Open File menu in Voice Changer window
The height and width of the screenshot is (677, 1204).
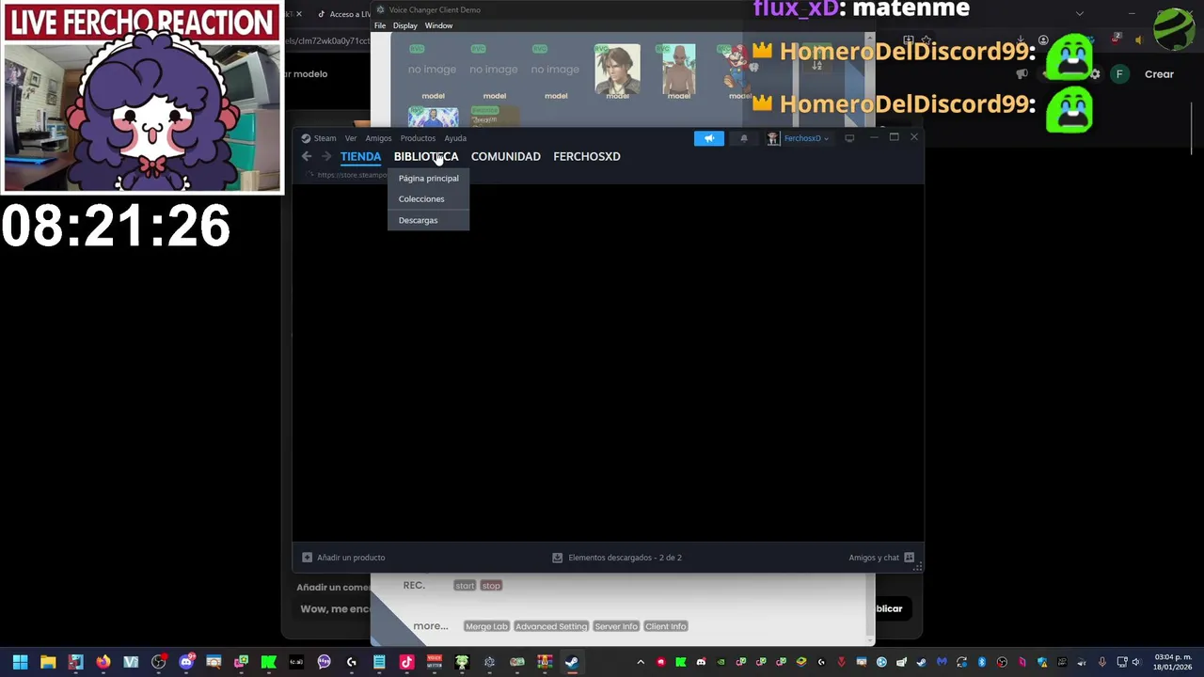tap(380, 25)
